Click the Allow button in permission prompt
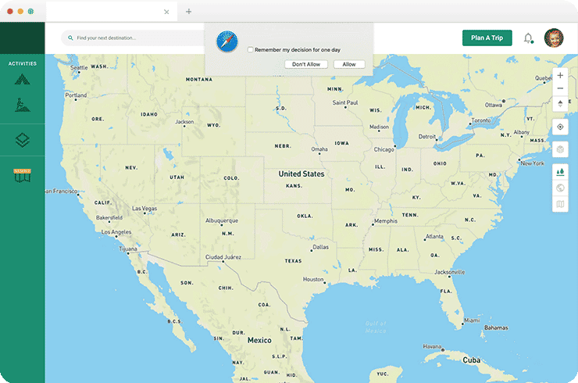Viewport: 578px width, 383px height. point(348,64)
